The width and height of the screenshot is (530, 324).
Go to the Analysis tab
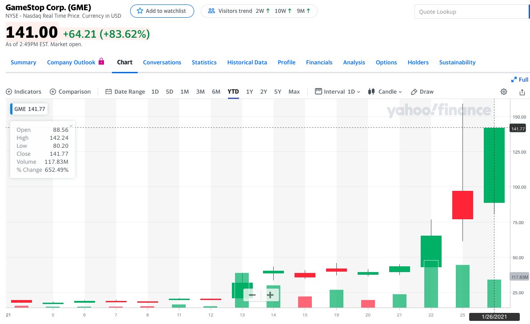pos(354,63)
